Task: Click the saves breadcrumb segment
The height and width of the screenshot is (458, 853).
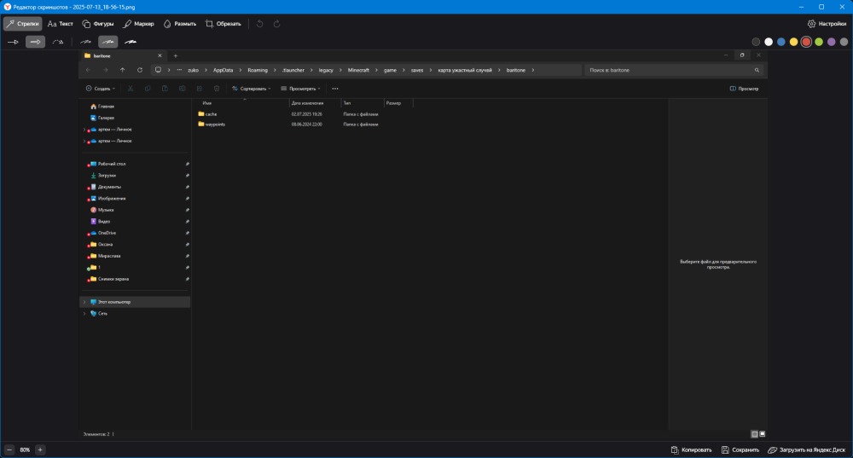Action: click(417, 70)
